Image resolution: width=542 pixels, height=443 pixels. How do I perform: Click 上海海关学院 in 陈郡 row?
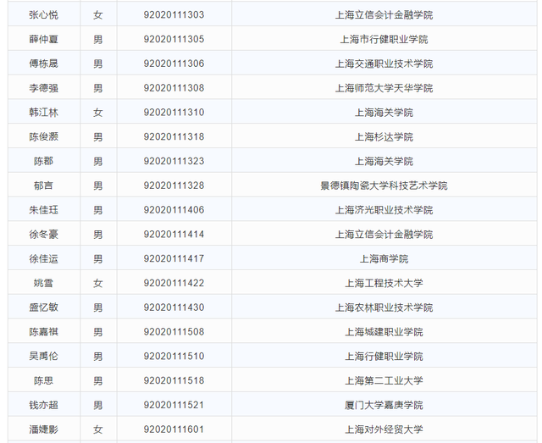(x=384, y=161)
